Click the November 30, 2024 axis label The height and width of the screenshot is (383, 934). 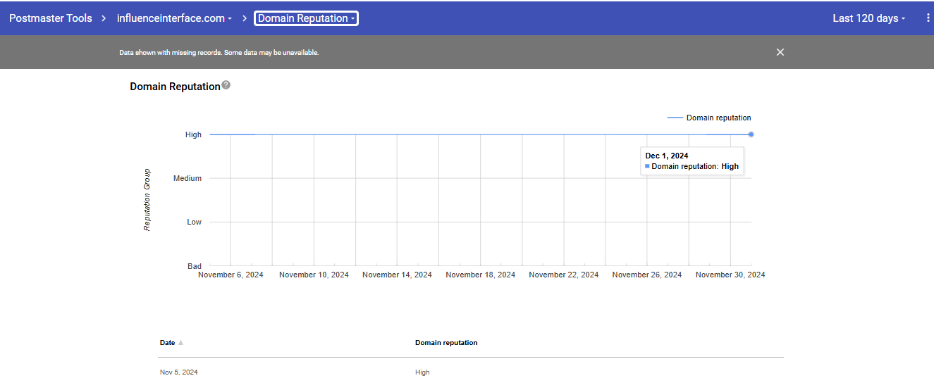[x=730, y=275]
